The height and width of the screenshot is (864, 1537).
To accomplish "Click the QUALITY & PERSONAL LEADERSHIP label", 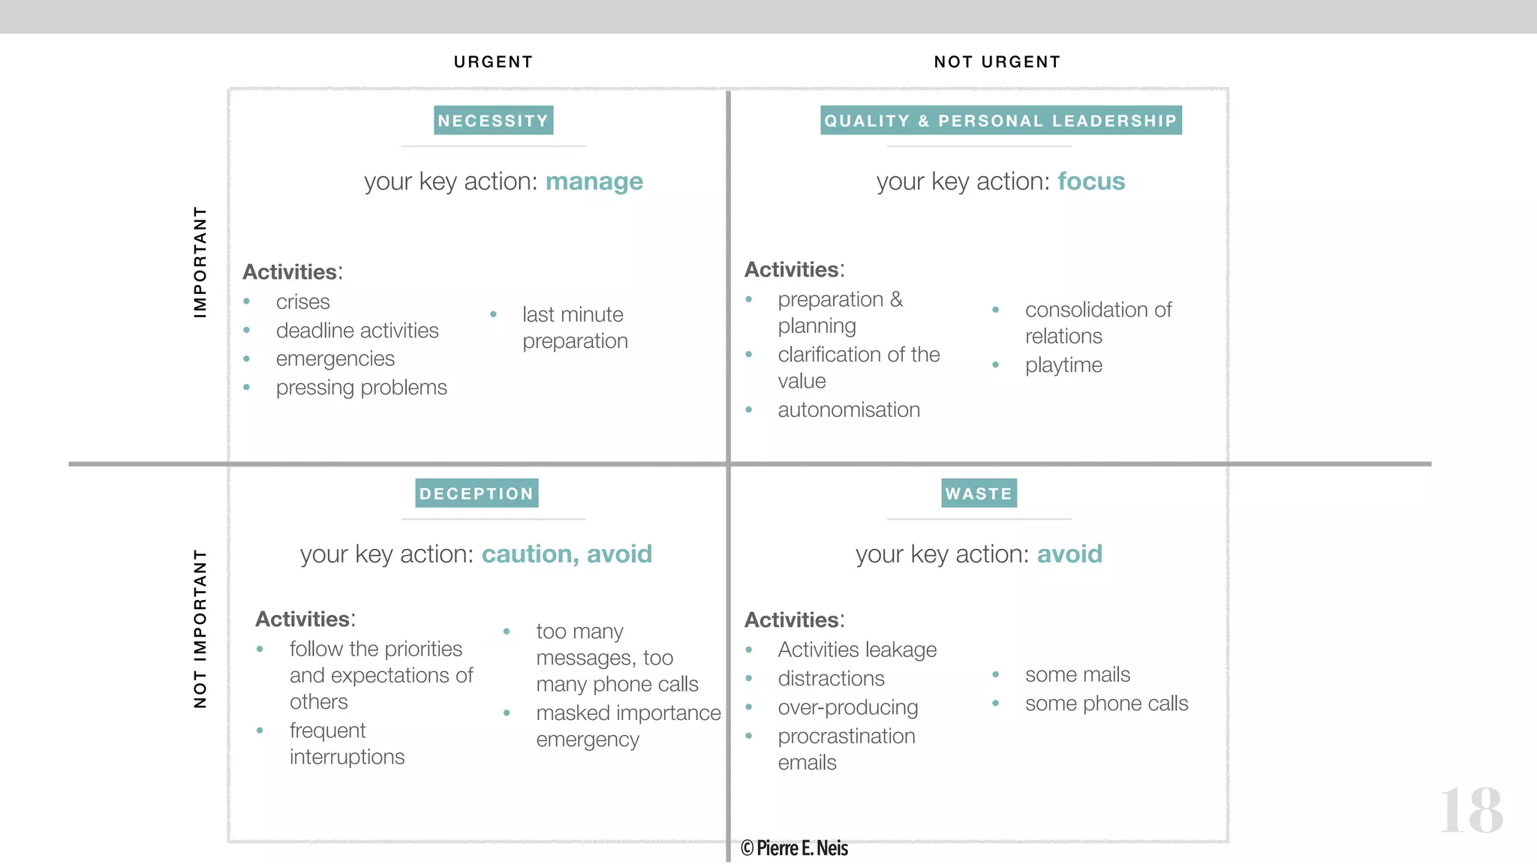I will [x=1000, y=120].
